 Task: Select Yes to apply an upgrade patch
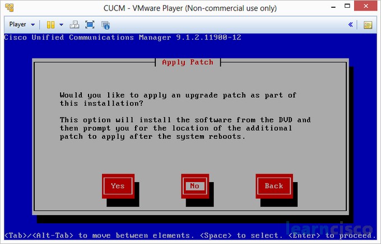118,186
